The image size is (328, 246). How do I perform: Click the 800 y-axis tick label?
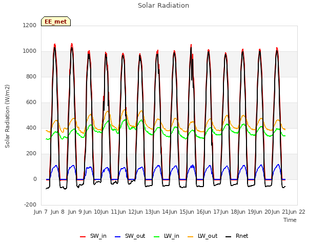[31, 77]
